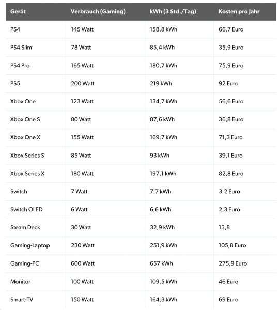Select the Xbox Series X 180 Watt cell

(x=82, y=174)
